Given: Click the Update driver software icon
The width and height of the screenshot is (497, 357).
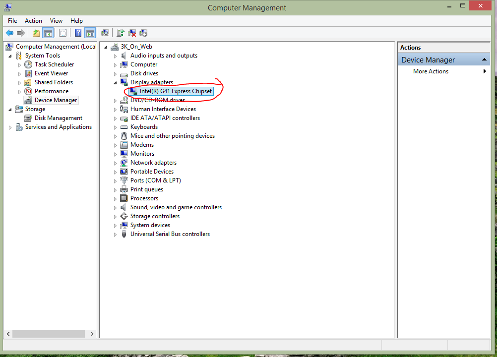Looking at the screenshot, I should [x=120, y=33].
